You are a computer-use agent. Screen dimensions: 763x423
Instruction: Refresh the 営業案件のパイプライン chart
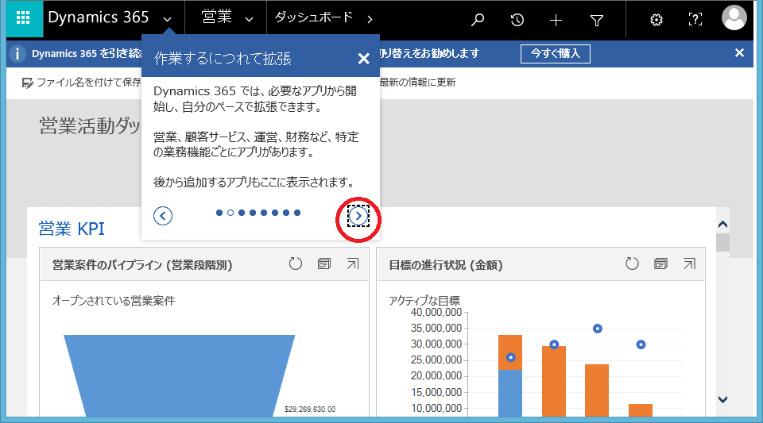pos(296,263)
